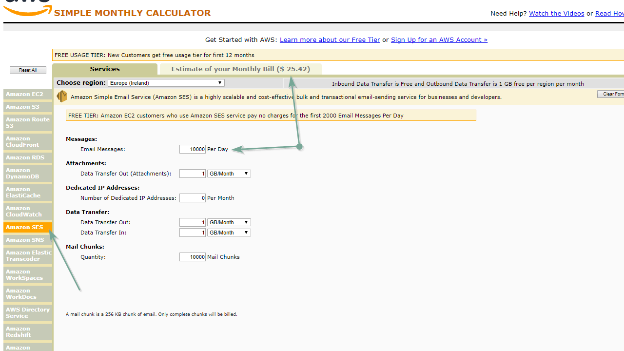The image size is (624, 351).
Task: Select Amazon WorkSpaces service
Action: (x=28, y=275)
